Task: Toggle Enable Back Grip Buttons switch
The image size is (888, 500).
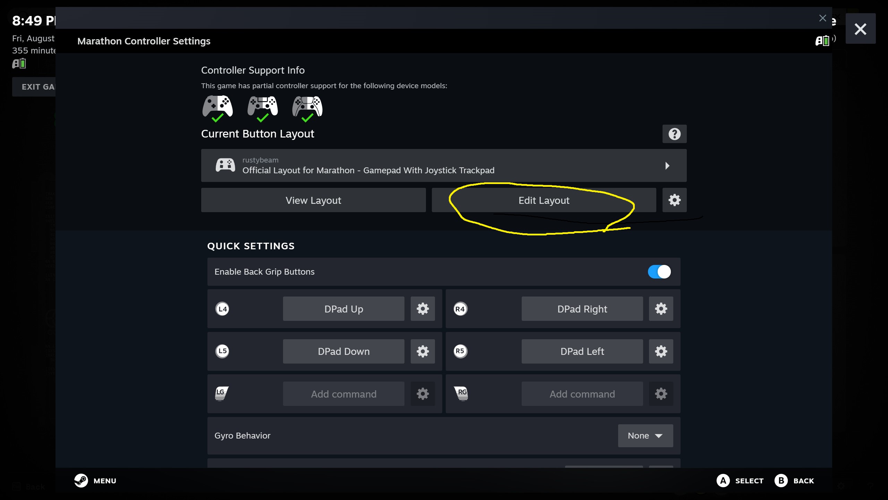Action: [x=659, y=272]
